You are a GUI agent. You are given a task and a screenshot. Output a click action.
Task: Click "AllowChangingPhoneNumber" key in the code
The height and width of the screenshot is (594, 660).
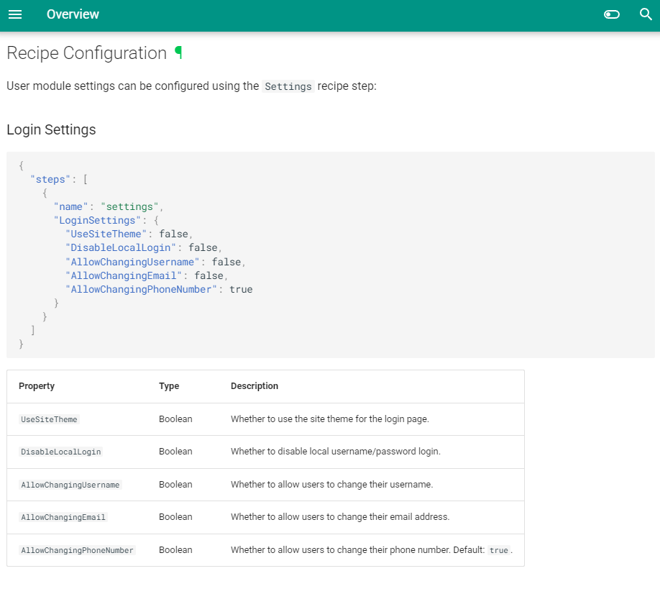point(141,290)
